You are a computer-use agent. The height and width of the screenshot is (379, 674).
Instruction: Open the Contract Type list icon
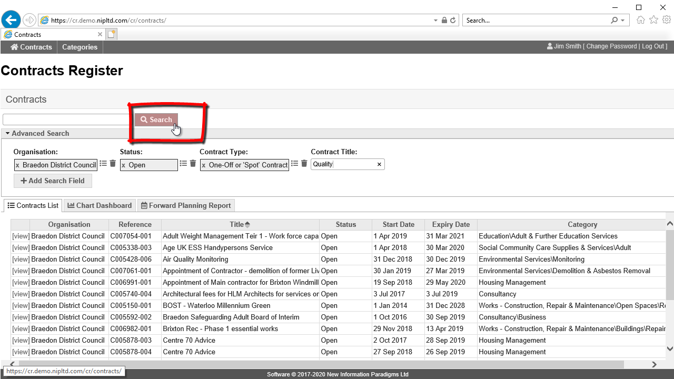coord(295,164)
